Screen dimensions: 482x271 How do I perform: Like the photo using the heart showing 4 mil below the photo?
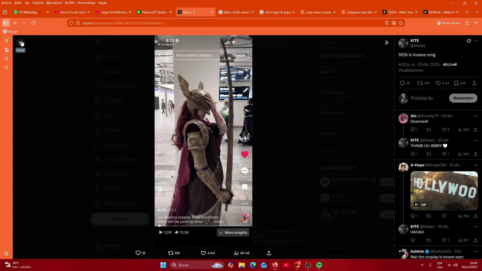207,253
